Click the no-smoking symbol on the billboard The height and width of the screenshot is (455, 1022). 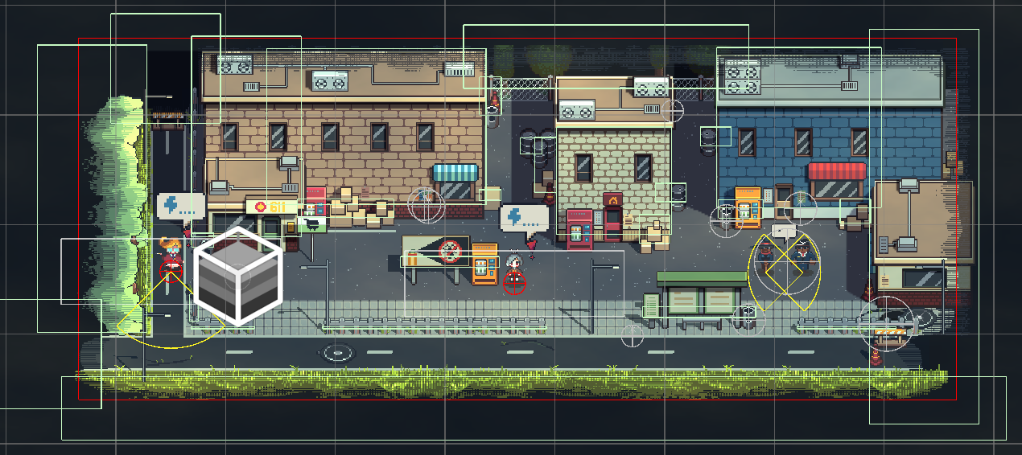(450, 252)
